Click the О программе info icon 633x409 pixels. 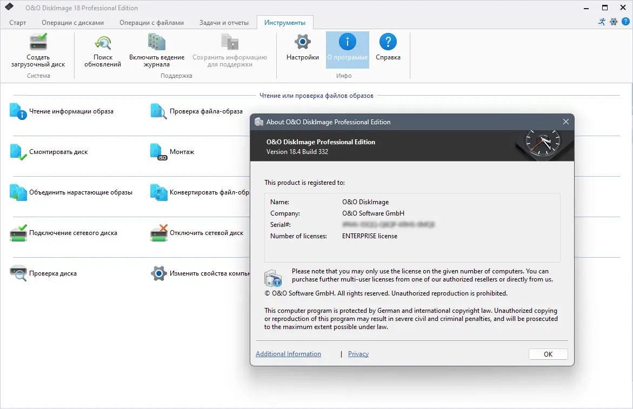pos(347,42)
